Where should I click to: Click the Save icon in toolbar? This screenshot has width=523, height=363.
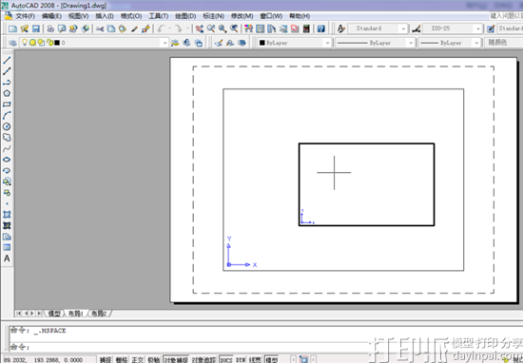(x=36, y=29)
